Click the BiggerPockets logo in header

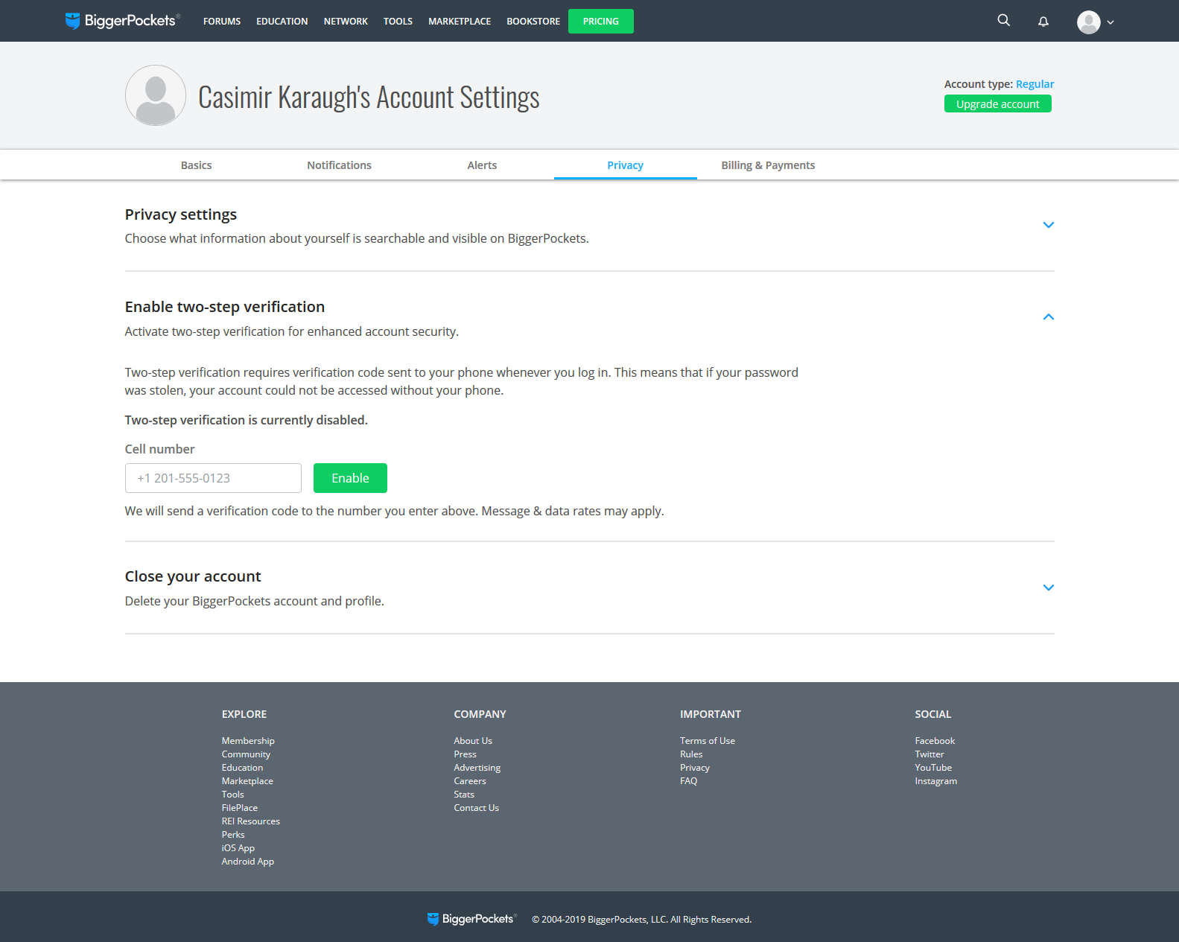123,21
